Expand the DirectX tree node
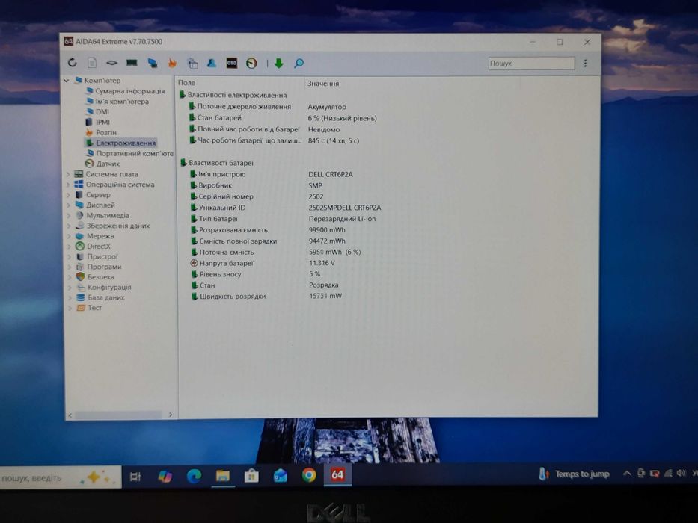Image resolution: width=698 pixels, height=523 pixels. pyautogui.click(x=69, y=246)
